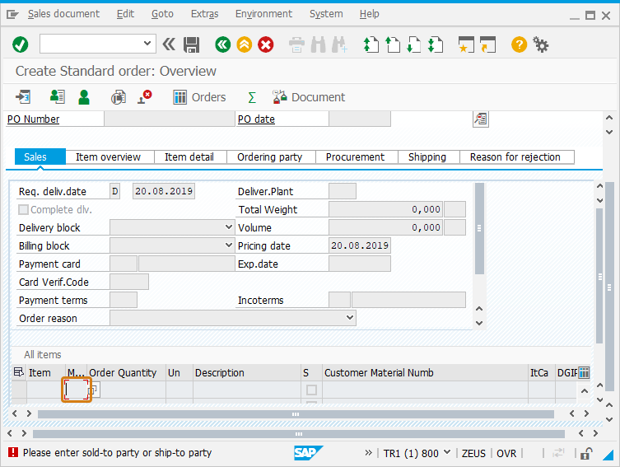
Task: Click the yellow Exit up-arrow icon
Action: tap(245, 44)
